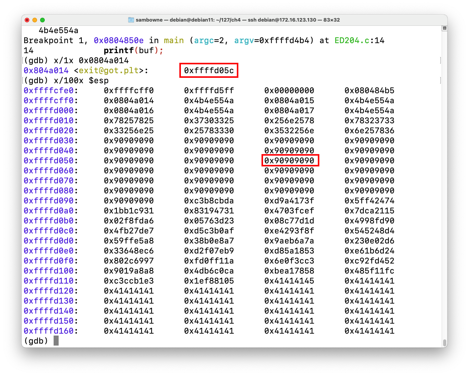Click the breakpoint address 0x0804850e

119,40
